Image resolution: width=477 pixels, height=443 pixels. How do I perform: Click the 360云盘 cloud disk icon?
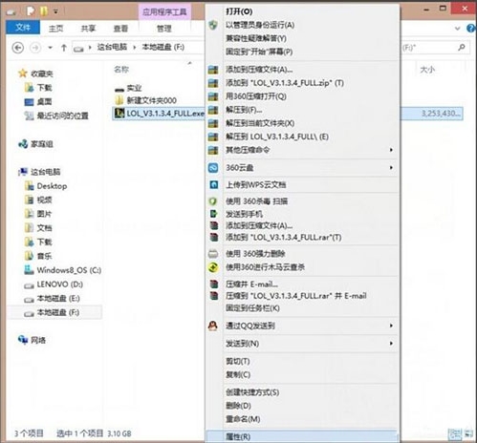(x=213, y=168)
